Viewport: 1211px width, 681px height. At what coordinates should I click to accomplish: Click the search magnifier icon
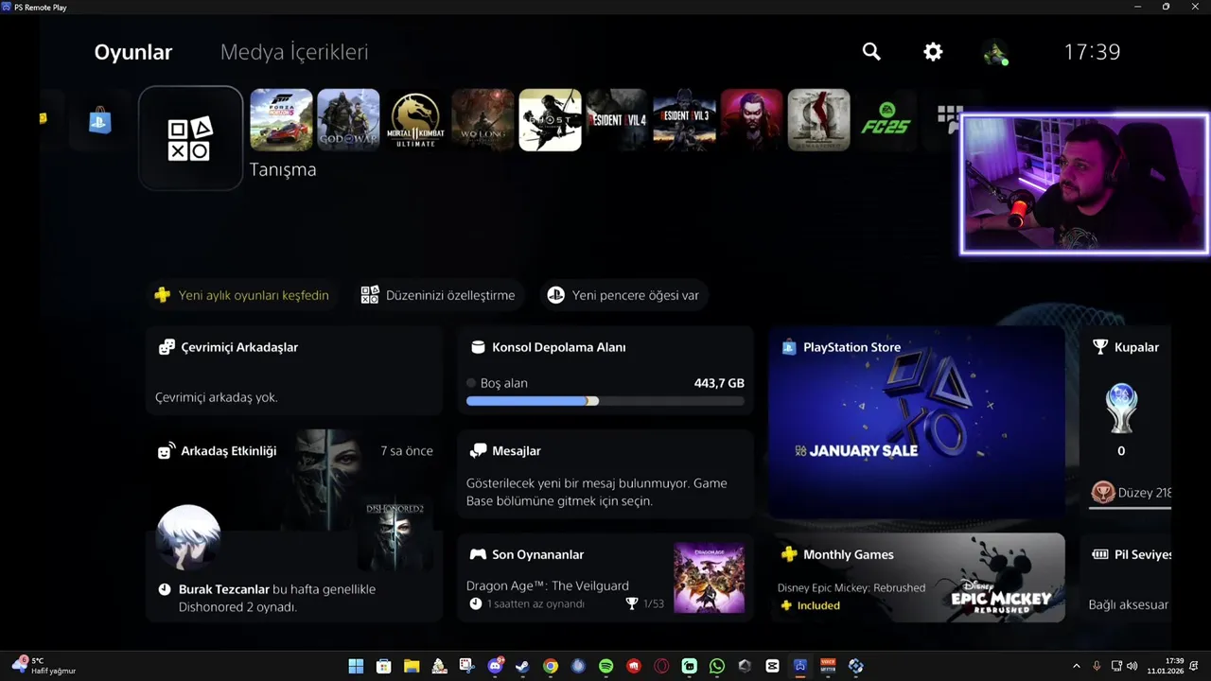871,52
